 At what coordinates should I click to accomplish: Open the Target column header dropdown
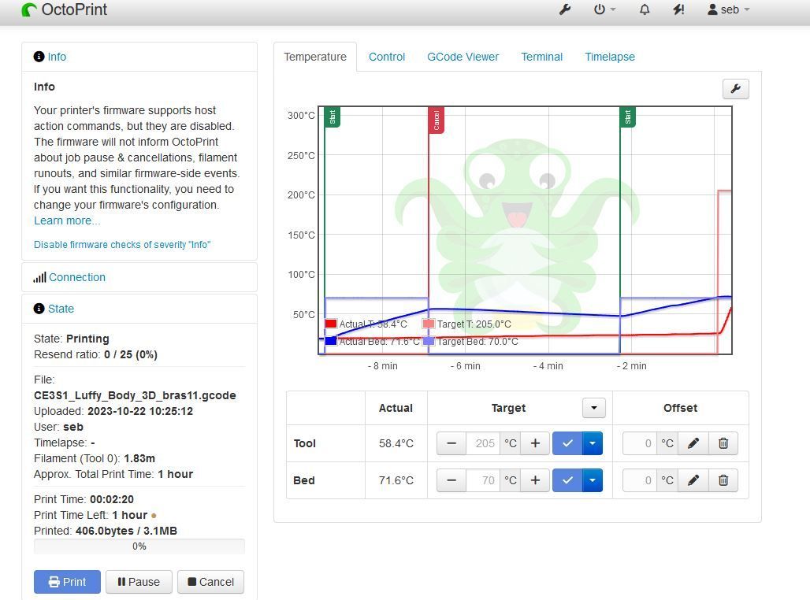click(x=593, y=408)
